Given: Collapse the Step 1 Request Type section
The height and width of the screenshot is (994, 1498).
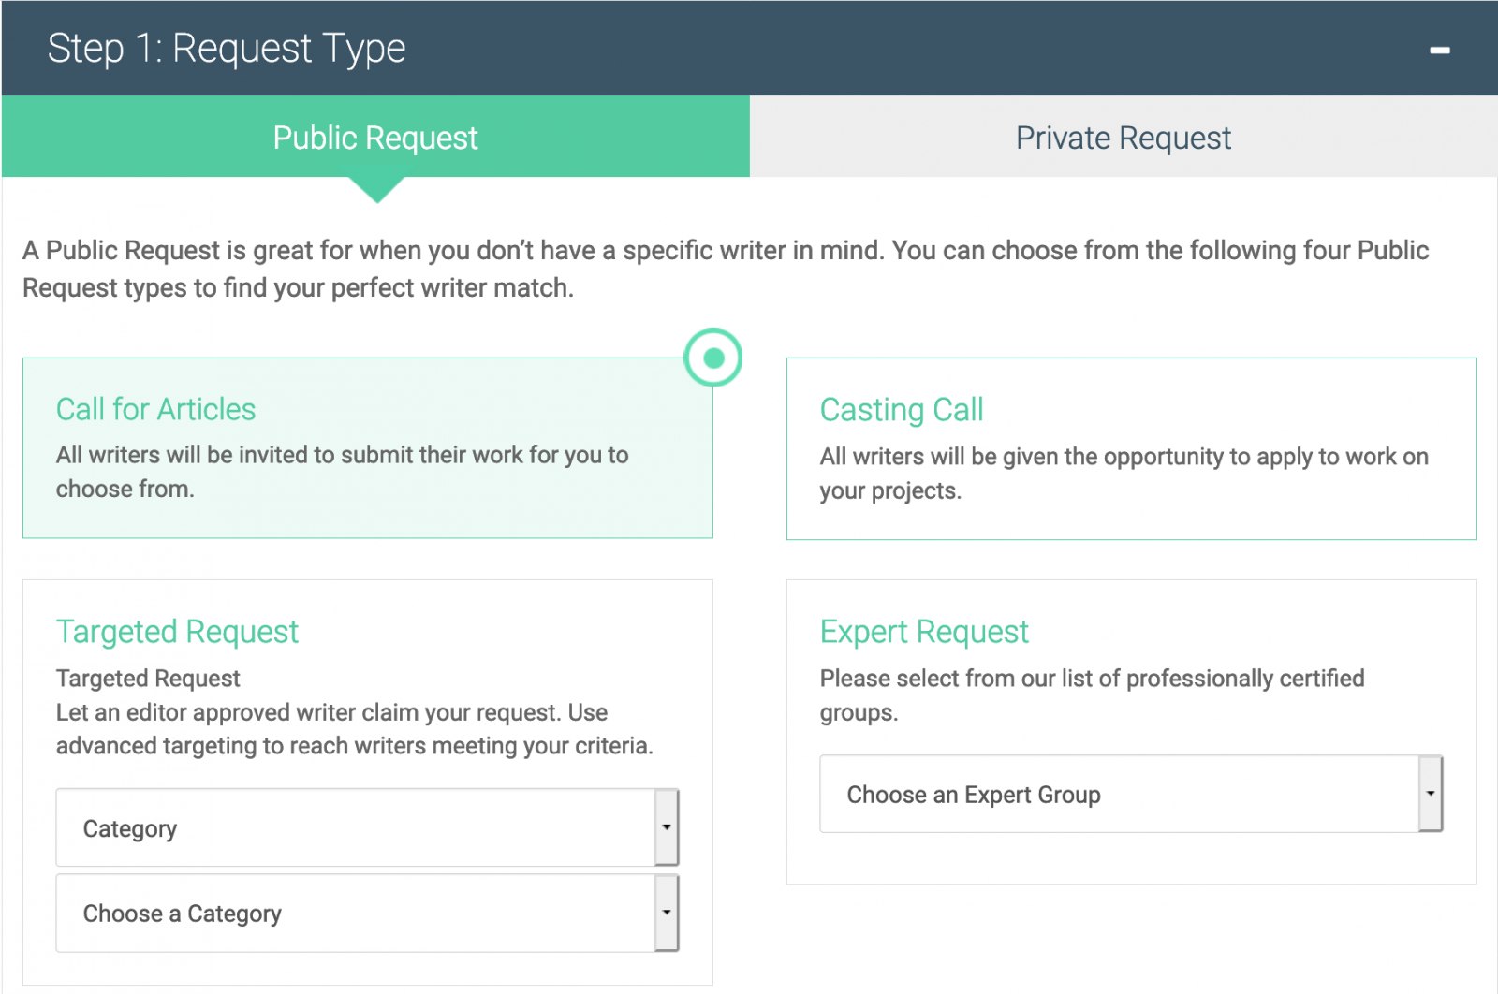Looking at the screenshot, I should pos(1439,49).
